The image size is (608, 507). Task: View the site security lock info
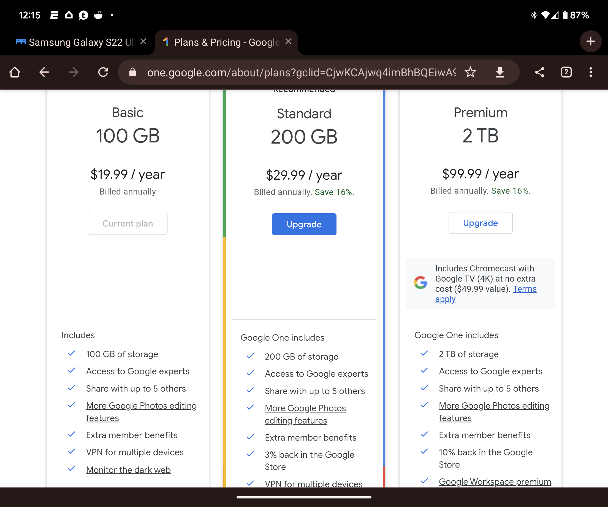coord(133,72)
